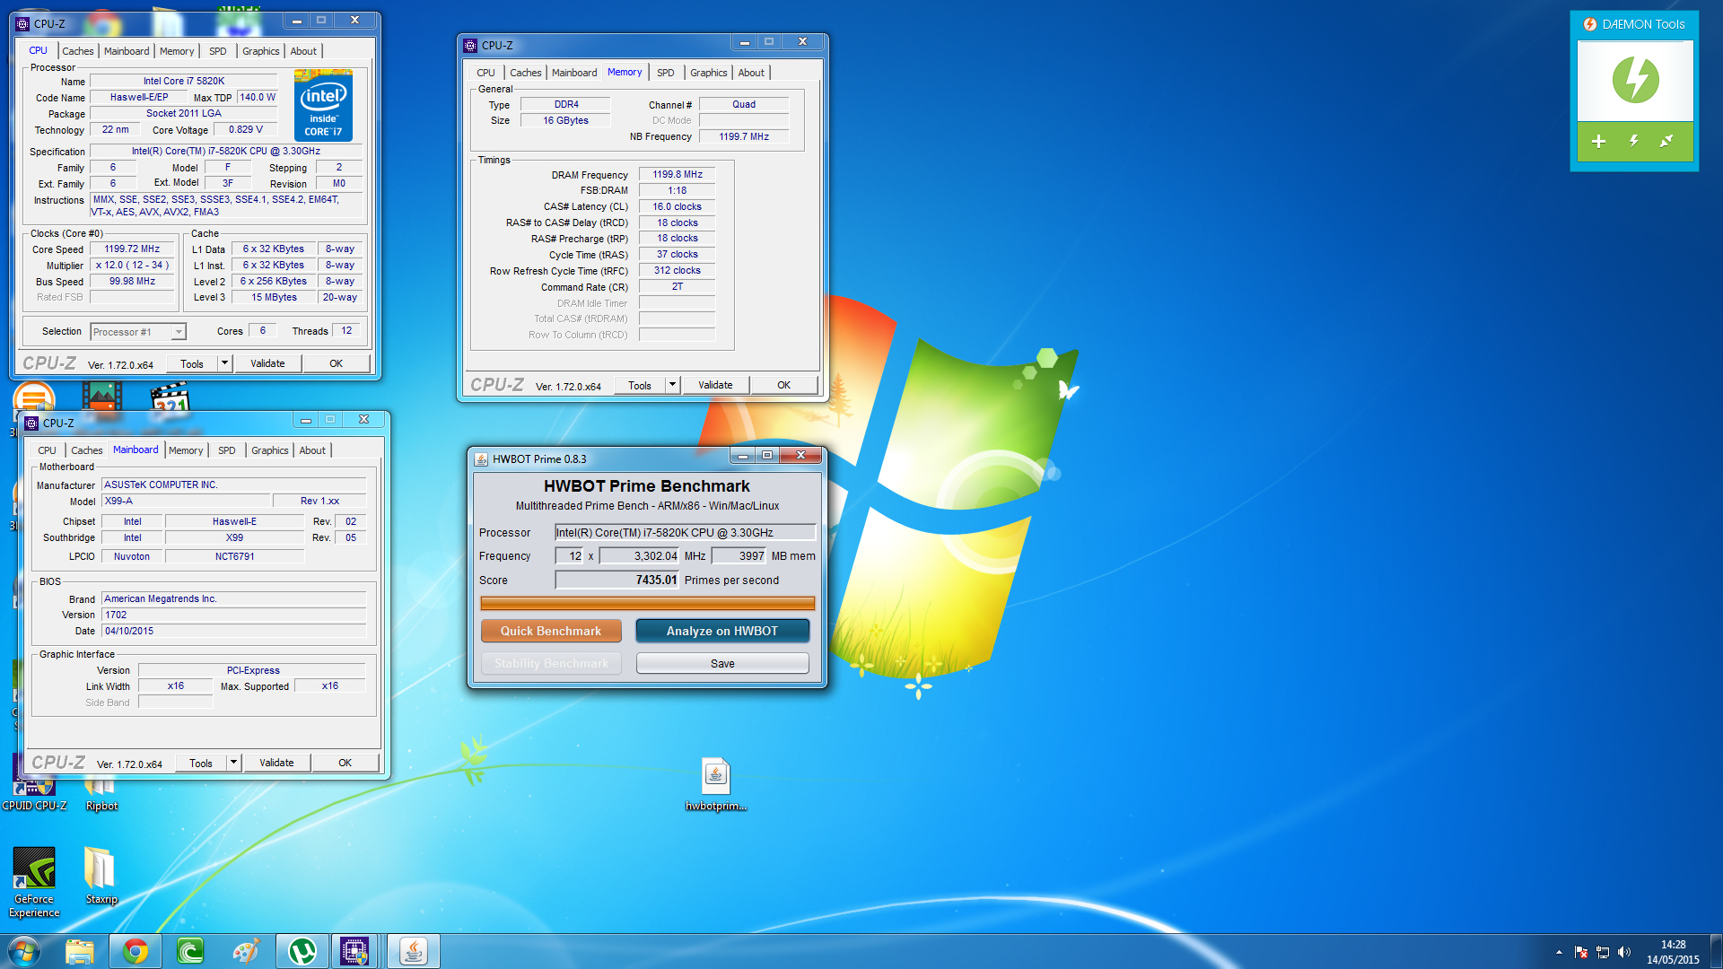1723x969 pixels.
Task: Click the Show desktop strip on the taskbar
Action: pyautogui.click(x=1716, y=951)
